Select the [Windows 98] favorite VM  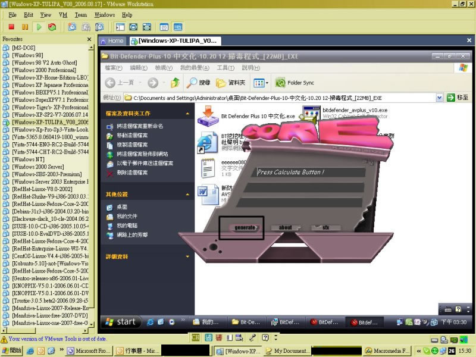pyautogui.click(x=27, y=55)
